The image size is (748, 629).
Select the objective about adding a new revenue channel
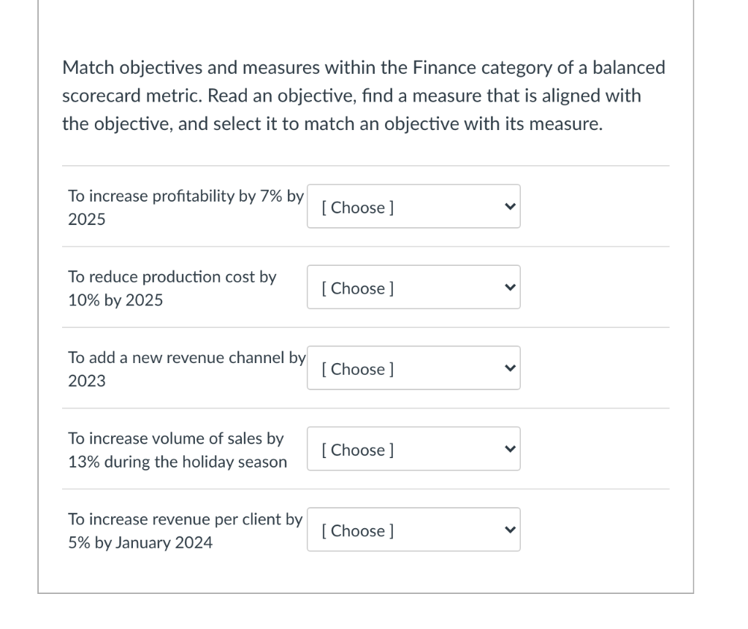tap(185, 369)
